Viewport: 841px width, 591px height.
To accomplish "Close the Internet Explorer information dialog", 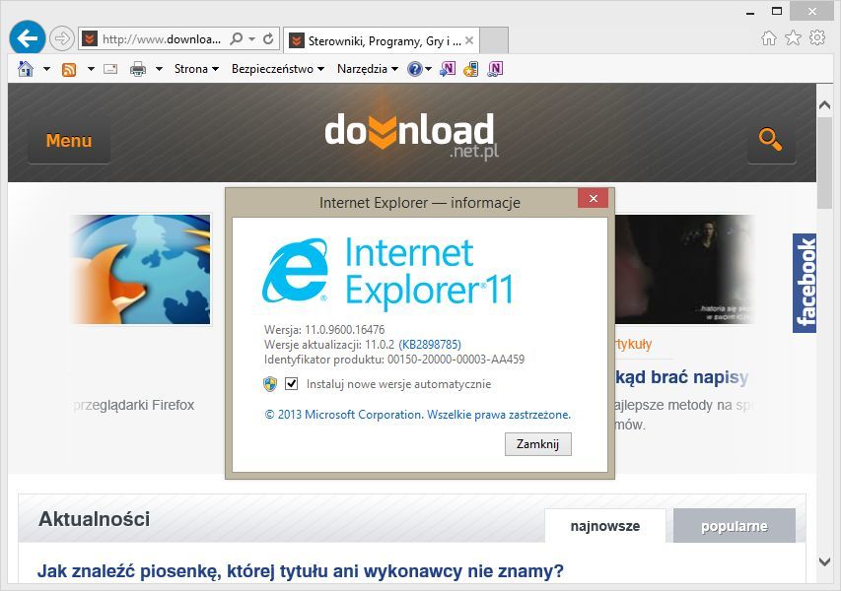I will (x=593, y=198).
